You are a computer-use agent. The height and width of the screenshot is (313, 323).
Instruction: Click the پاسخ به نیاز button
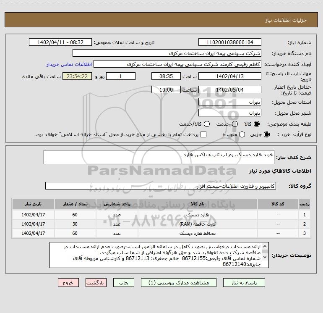point(244,283)
